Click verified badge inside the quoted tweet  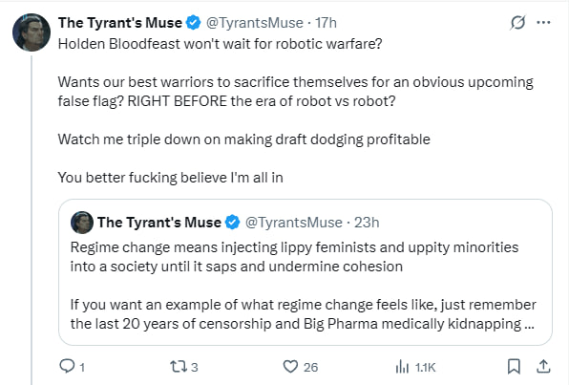233,223
